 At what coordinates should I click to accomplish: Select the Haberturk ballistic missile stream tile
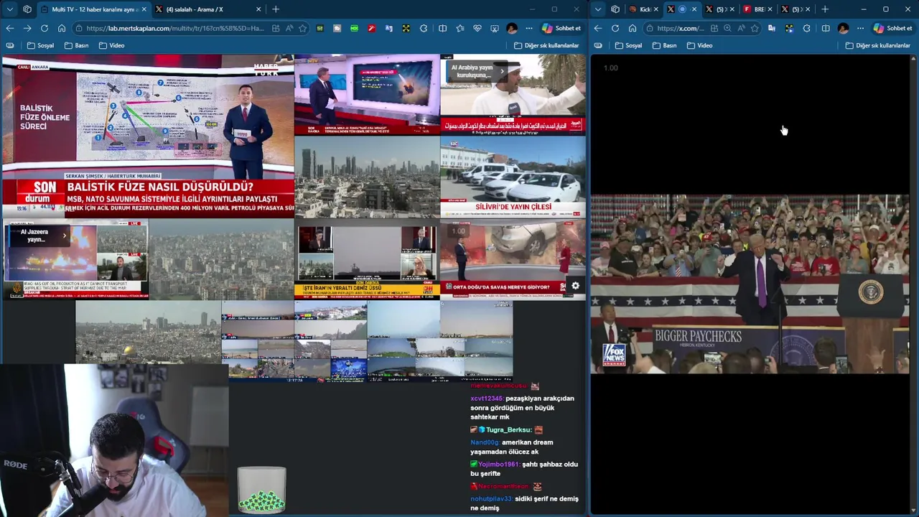tap(147, 136)
